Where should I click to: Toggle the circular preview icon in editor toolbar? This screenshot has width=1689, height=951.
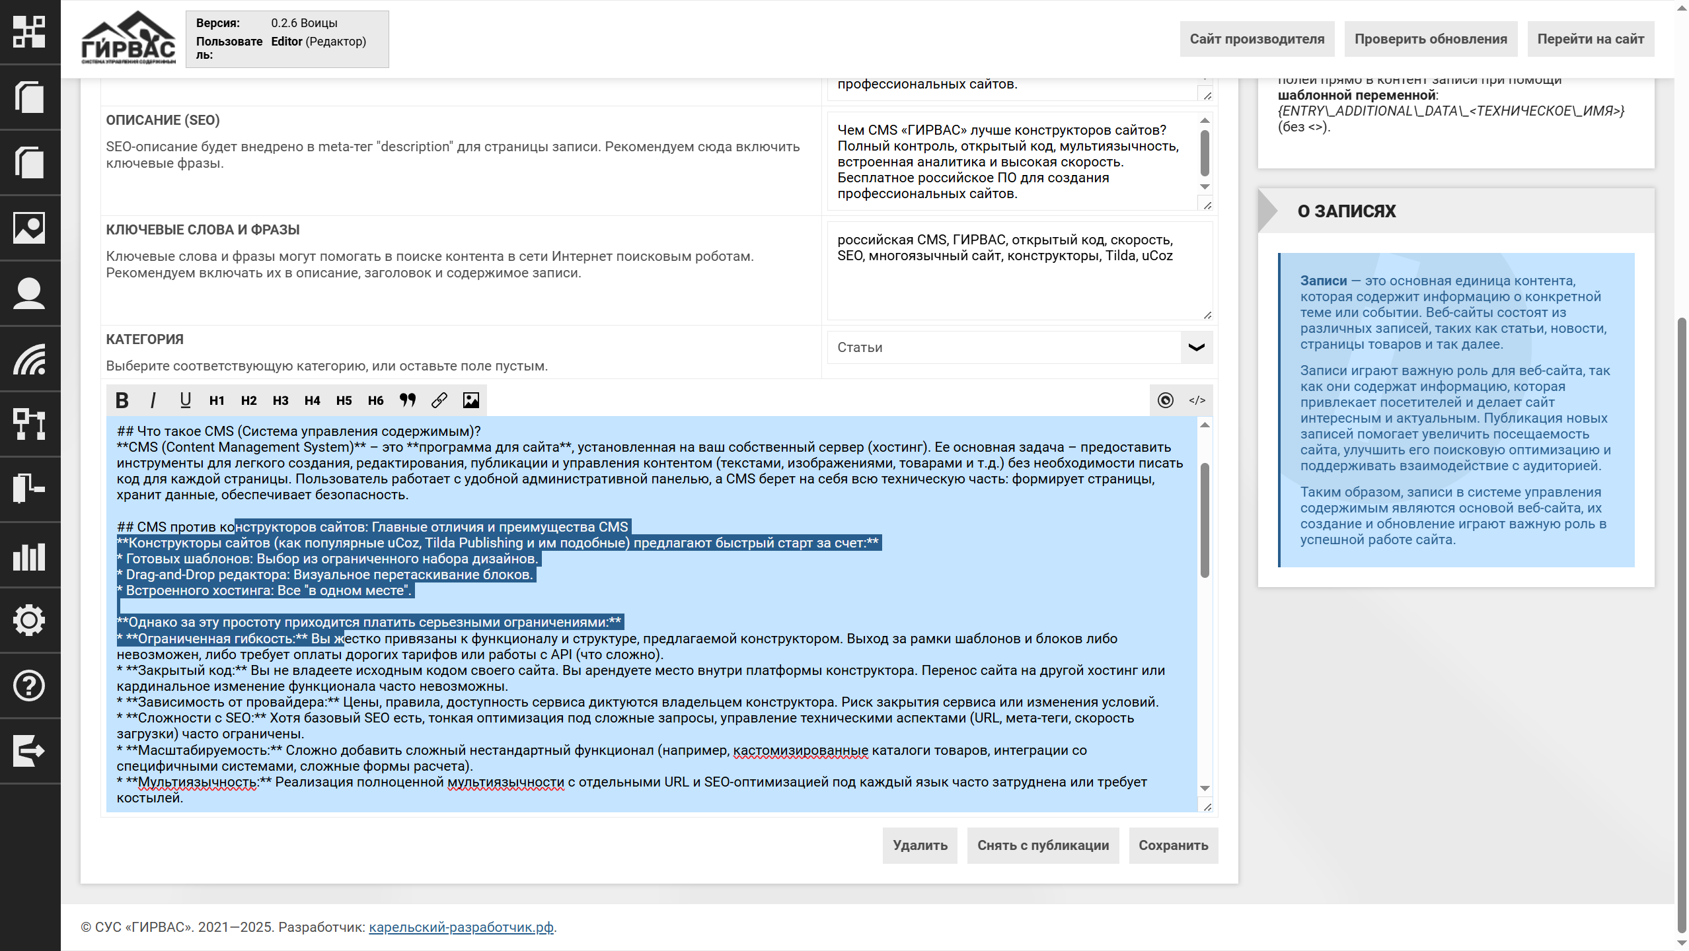pos(1166,400)
